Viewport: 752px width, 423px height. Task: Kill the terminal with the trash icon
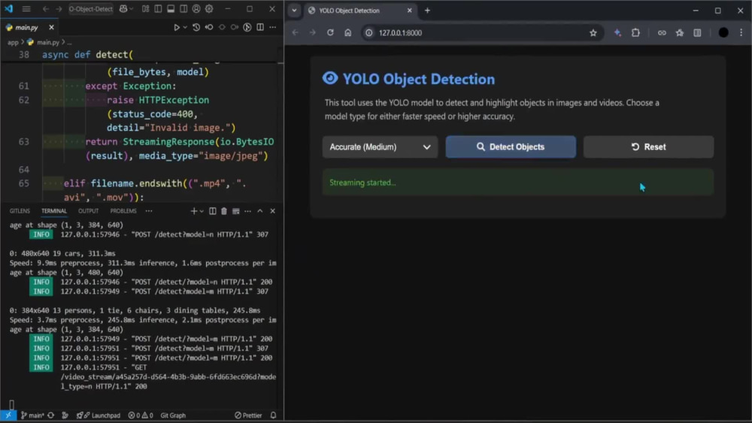click(x=224, y=211)
